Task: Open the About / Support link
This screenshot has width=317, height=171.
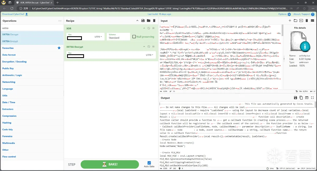Action: [304, 14]
